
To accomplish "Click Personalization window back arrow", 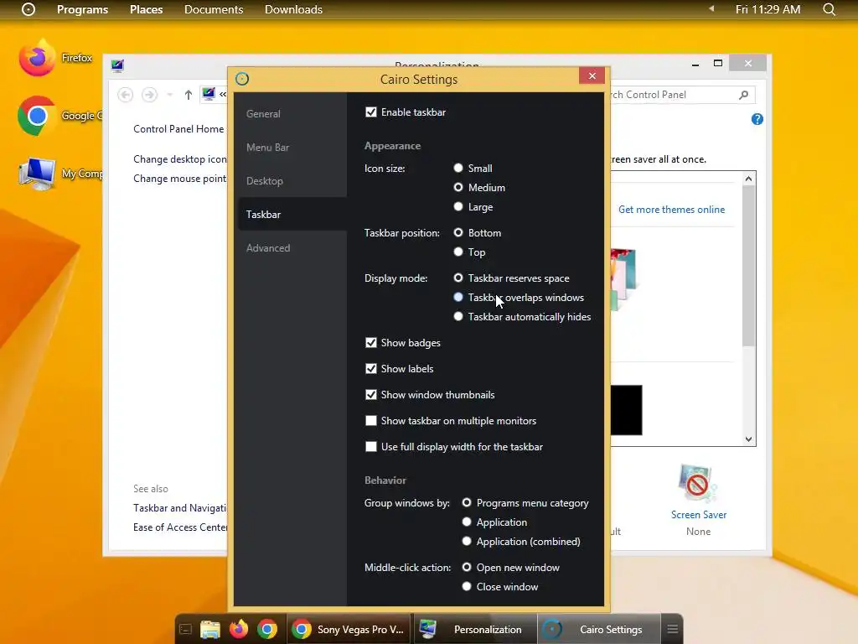I will [126, 95].
